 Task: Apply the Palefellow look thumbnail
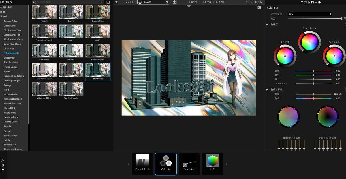tap(44, 52)
